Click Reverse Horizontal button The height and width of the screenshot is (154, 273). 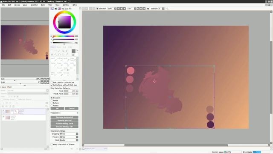(64, 117)
